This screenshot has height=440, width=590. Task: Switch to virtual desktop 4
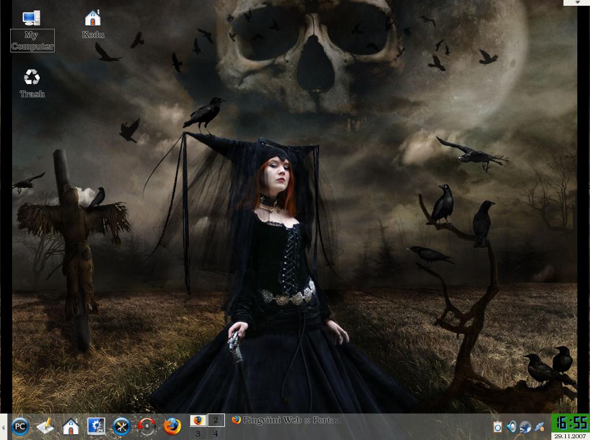(x=216, y=433)
